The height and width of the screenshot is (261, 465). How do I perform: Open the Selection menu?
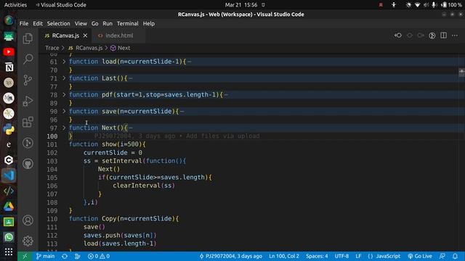(58, 23)
